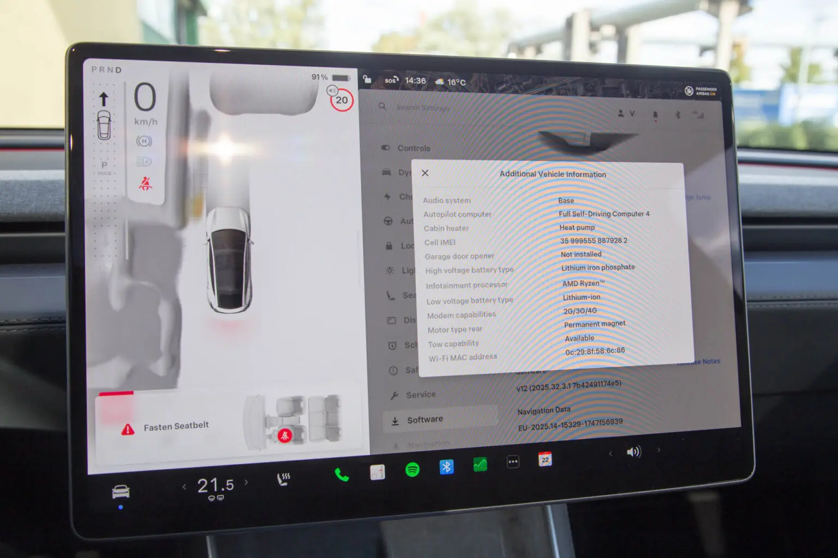838x558 pixels.
Task: Tap the car controls icon
Action: pyautogui.click(x=121, y=492)
